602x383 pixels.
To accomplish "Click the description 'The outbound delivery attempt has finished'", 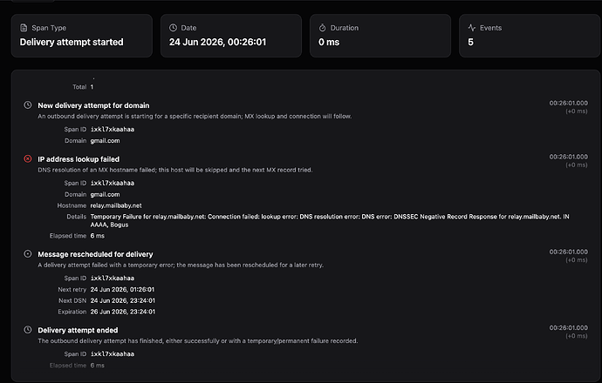I will coord(198,341).
